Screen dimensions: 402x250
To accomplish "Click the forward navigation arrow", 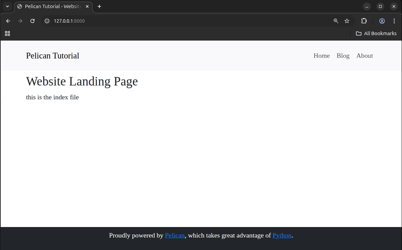I will pos(20,21).
